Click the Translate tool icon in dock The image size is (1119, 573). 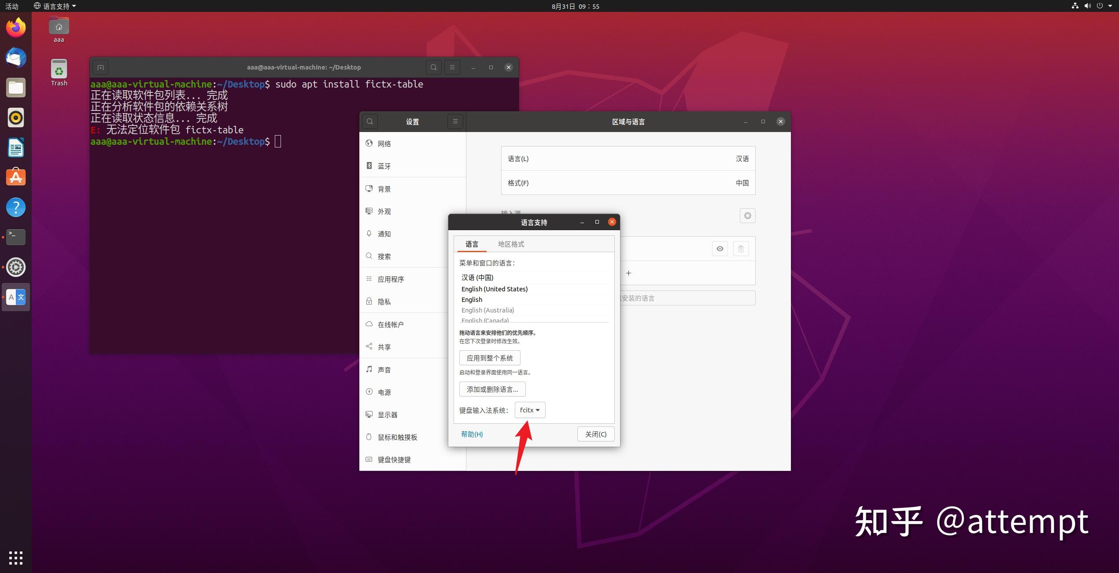point(16,298)
